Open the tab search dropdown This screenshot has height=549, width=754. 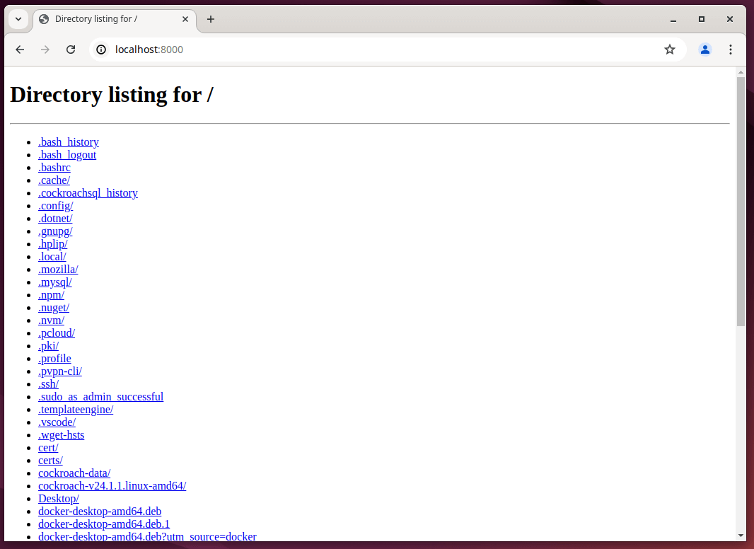point(18,19)
